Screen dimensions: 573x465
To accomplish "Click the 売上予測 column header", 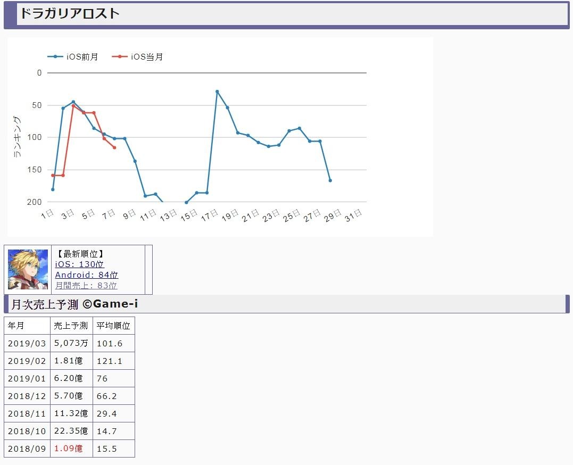I will 71,326.
